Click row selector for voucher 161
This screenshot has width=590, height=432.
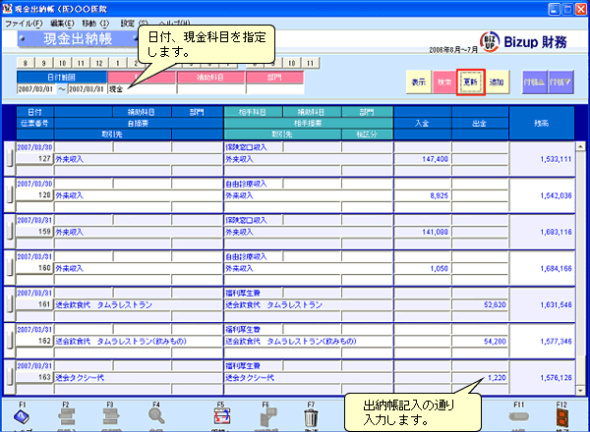pos(10,304)
